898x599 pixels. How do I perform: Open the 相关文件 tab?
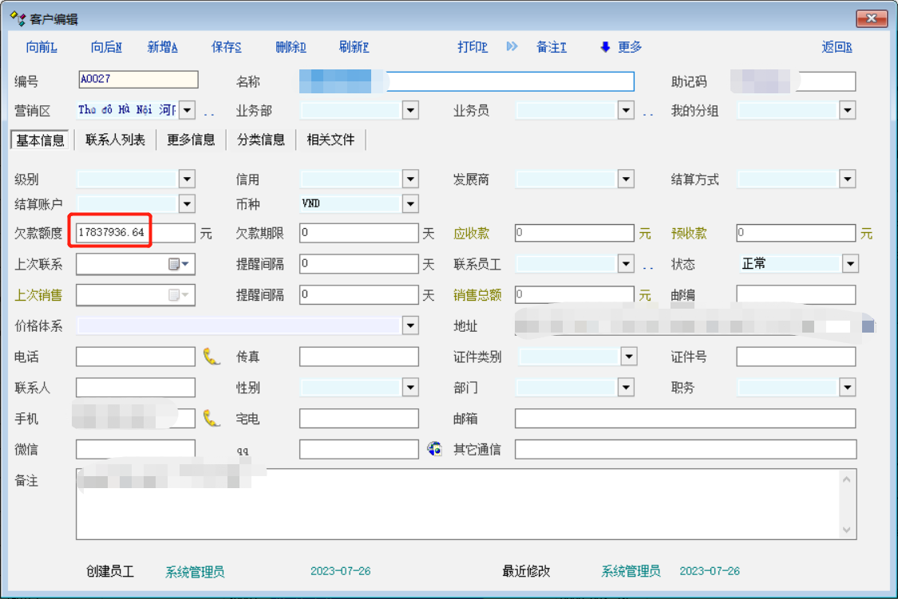click(330, 140)
